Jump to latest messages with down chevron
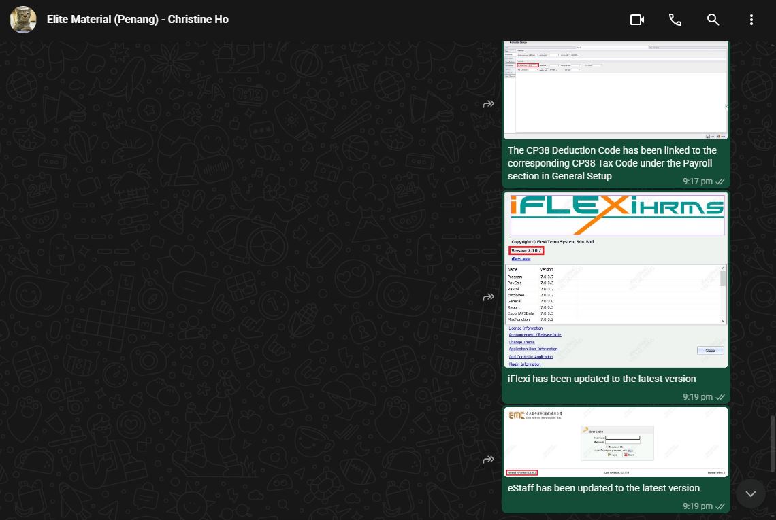This screenshot has height=520, width=776. pyautogui.click(x=751, y=493)
